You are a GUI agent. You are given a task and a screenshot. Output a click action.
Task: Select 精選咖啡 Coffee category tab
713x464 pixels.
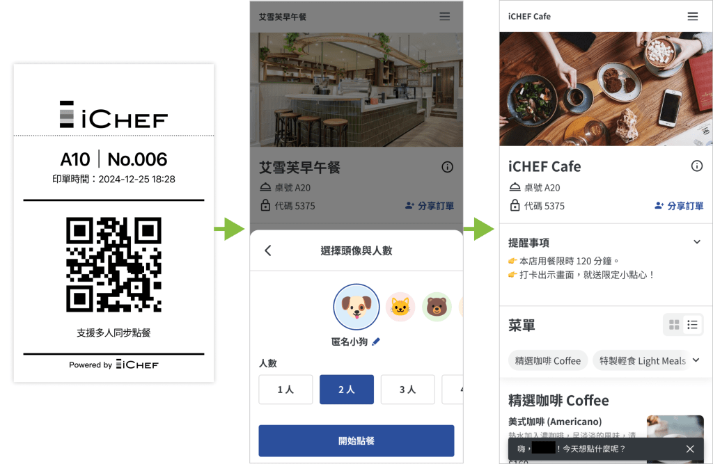[547, 361]
